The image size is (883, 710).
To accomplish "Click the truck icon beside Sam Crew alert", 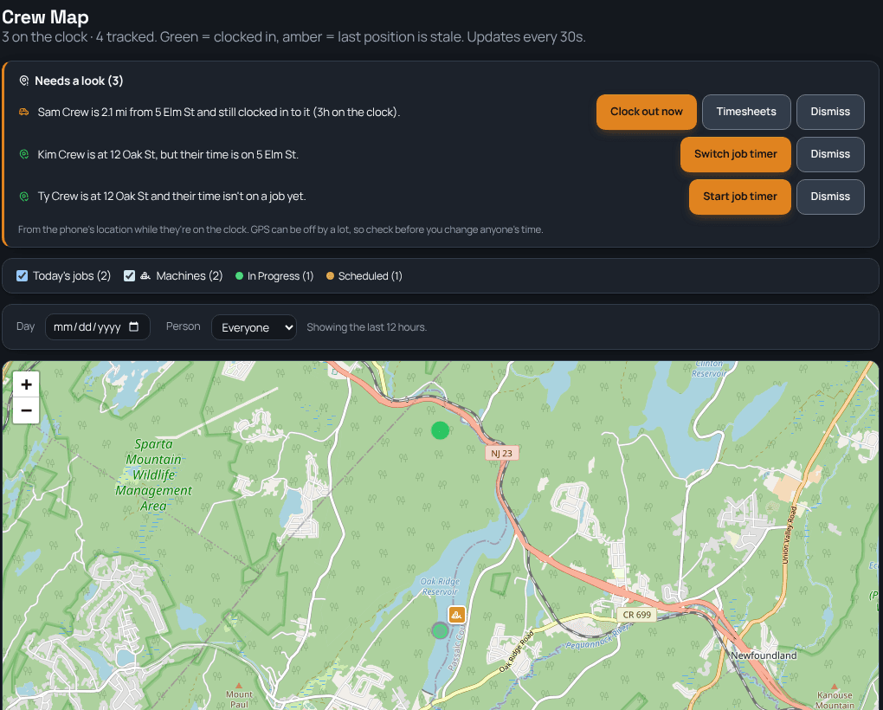I will 23,112.
